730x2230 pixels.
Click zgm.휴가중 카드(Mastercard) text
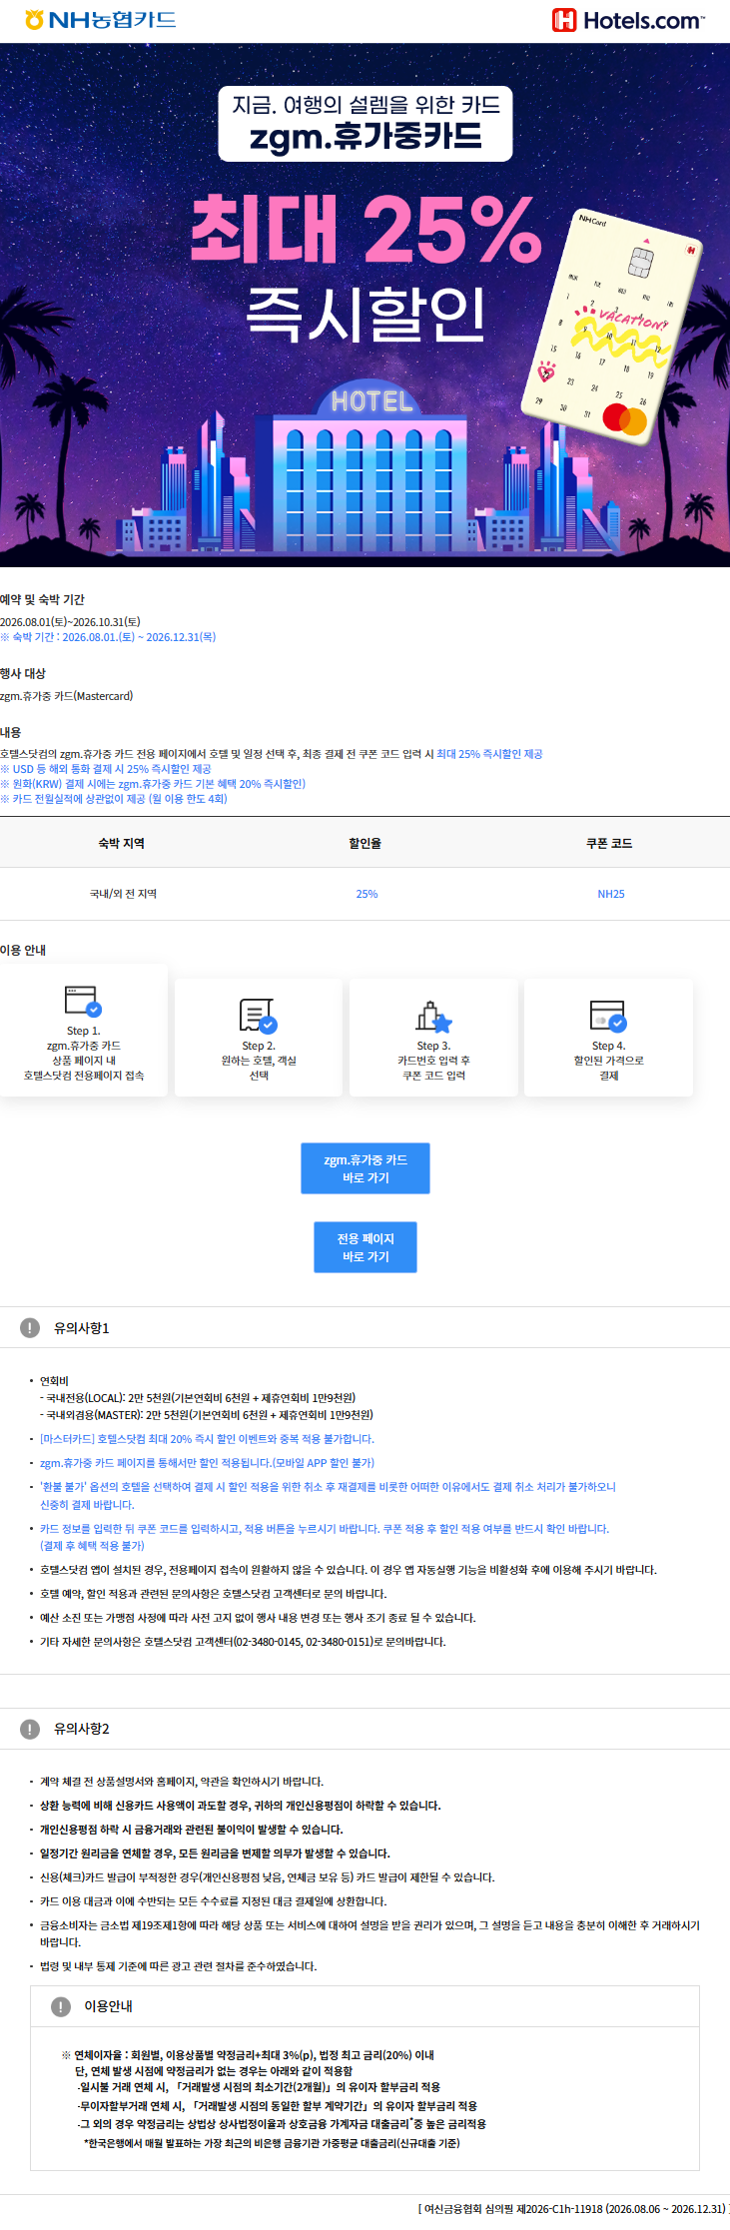point(66,696)
